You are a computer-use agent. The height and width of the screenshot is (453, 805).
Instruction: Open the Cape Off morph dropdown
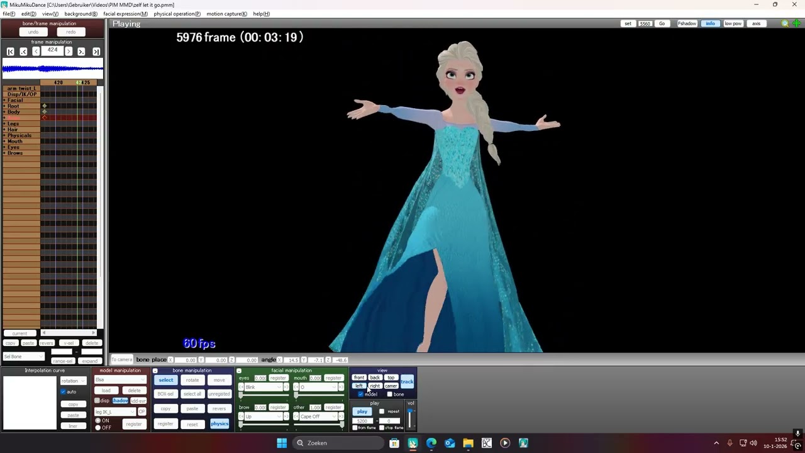[319, 417]
